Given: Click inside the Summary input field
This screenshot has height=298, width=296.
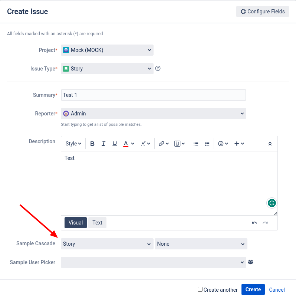Looking at the screenshot, I should (x=153, y=95).
